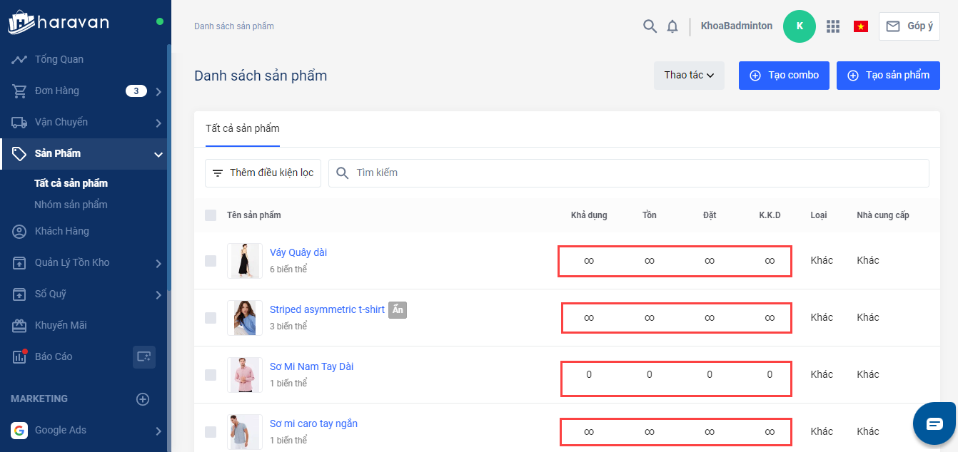
Task: Toggle the select-all products checkbox
Action: pyautogui.click(x=211, y=215)
